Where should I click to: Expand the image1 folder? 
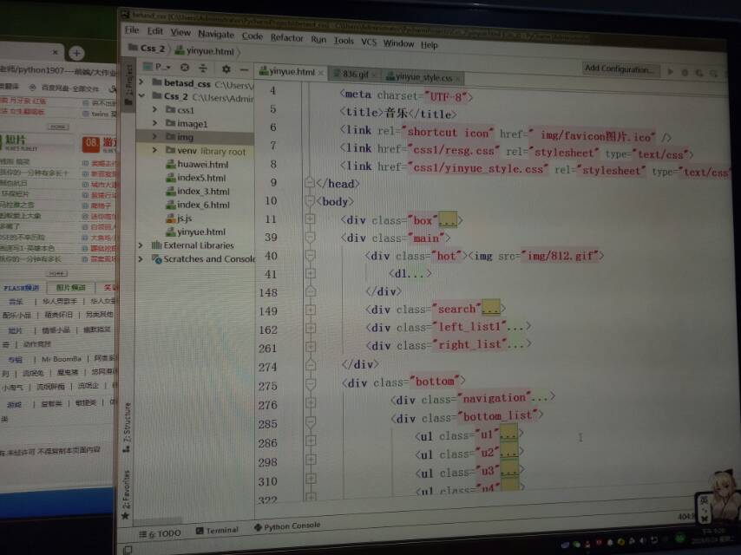click(x=154, y=123)
